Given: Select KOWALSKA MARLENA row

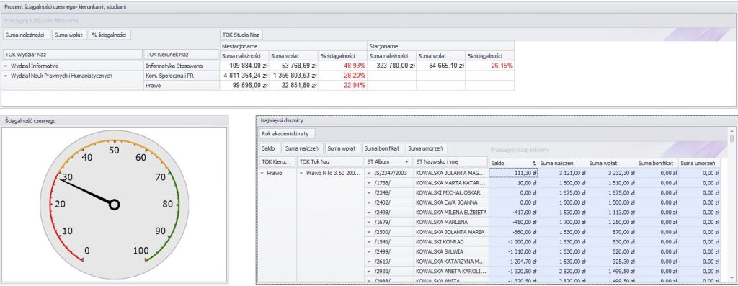Looking at the screenshot, I should coord(450,222).
